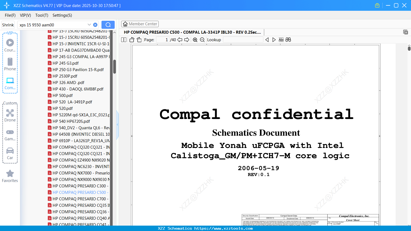Rotate page clockwise
411x231 pixels.
click(x=139, y=40)
